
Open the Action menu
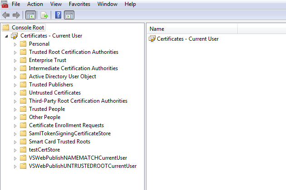pos(35,4)
